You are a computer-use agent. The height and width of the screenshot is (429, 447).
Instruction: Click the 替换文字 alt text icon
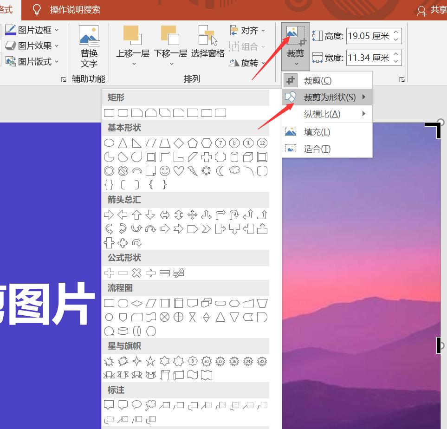(x=89, y=46)
